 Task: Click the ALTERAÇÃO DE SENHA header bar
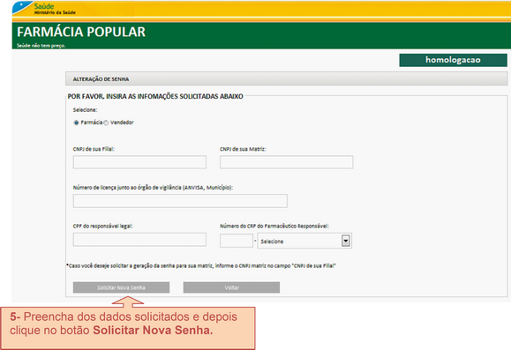point(286,78)
